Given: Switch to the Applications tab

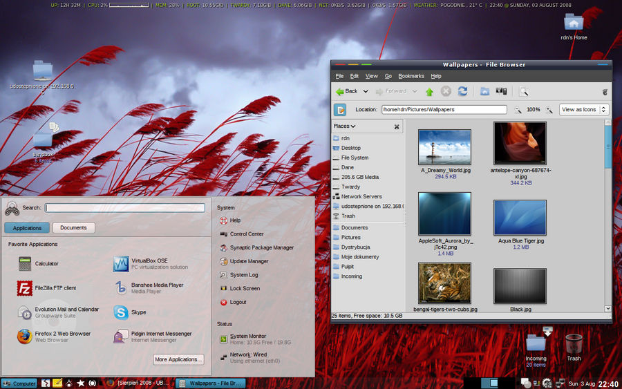Looking at the screenshot, I should pos(27,227).
